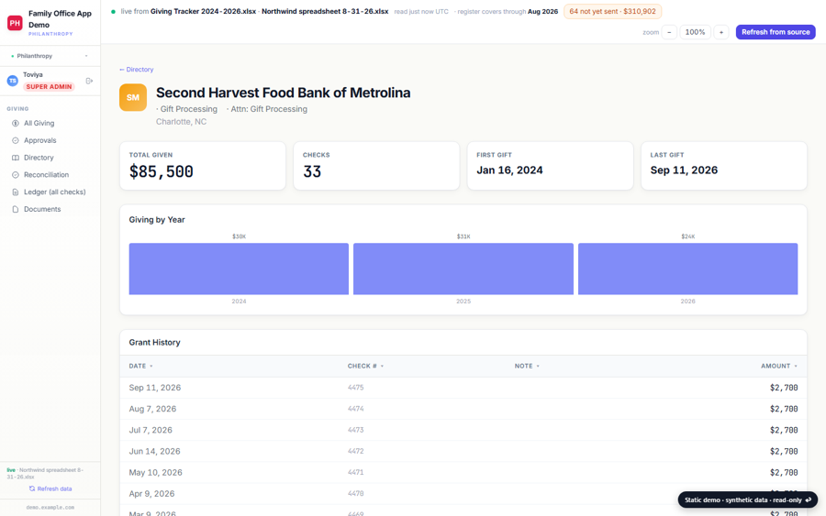Click the 64 not yet sent badge
Image resolution: width=826 pixels, height=516 pixels.
(613, 12)
